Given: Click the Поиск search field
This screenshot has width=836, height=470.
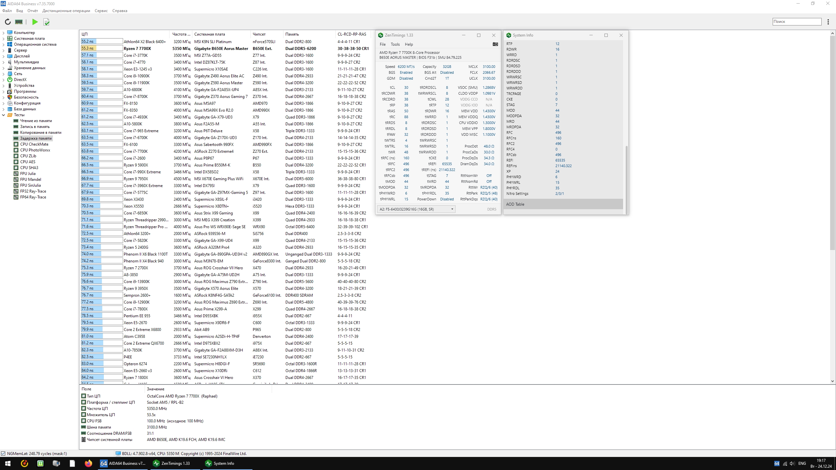Looking at the screenshot, I should pos(796,22).
